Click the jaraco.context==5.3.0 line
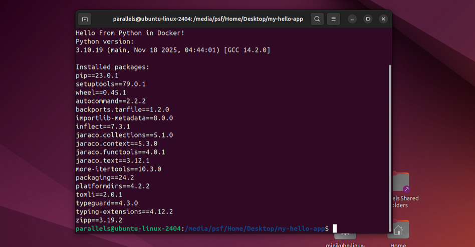This screenshot has height=247, width=475. tap(116, 143)
